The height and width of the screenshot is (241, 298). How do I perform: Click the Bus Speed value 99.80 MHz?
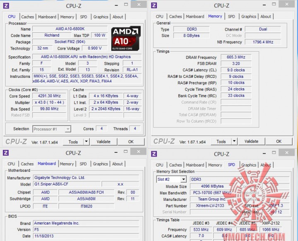(49, 109)
